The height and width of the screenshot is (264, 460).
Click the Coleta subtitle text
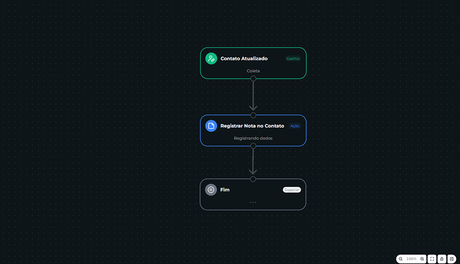(253, 71)
